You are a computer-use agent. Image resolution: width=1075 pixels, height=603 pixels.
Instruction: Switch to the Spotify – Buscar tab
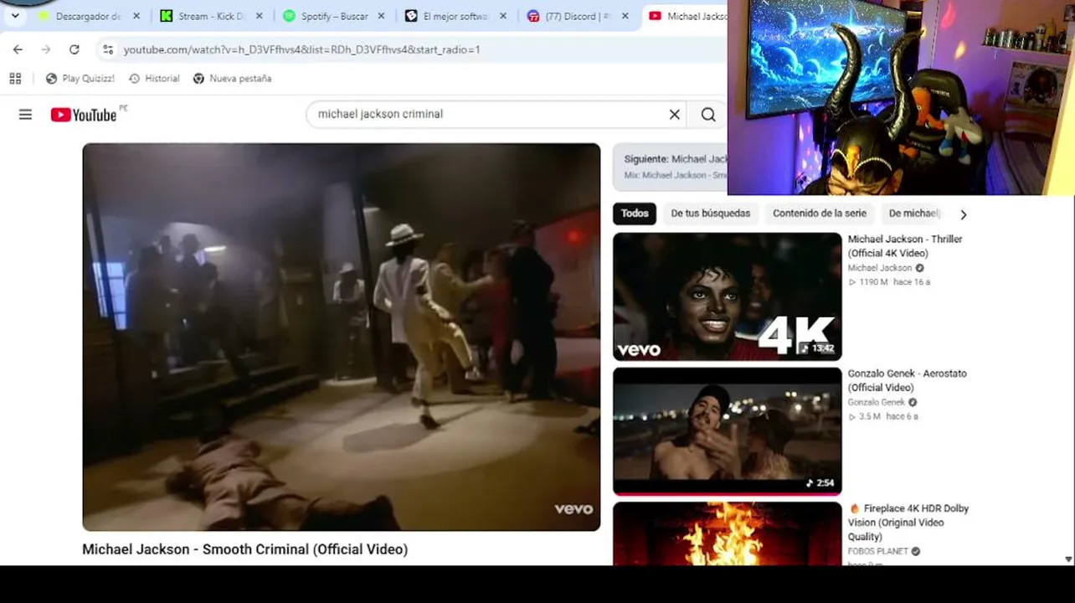(326, 16)
